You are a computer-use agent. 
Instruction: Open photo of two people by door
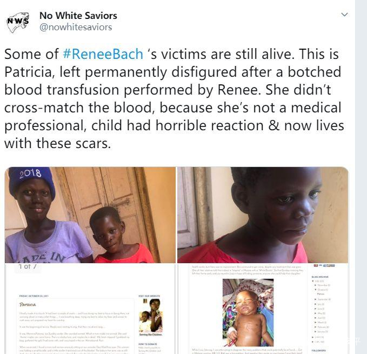[x=90, y=215]
